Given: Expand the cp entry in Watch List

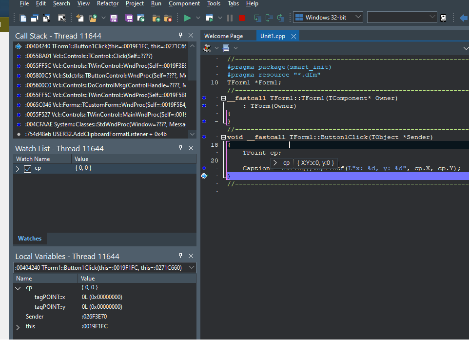Looking at the screenshot, I should pyautogui.click(x=18, y=169).
